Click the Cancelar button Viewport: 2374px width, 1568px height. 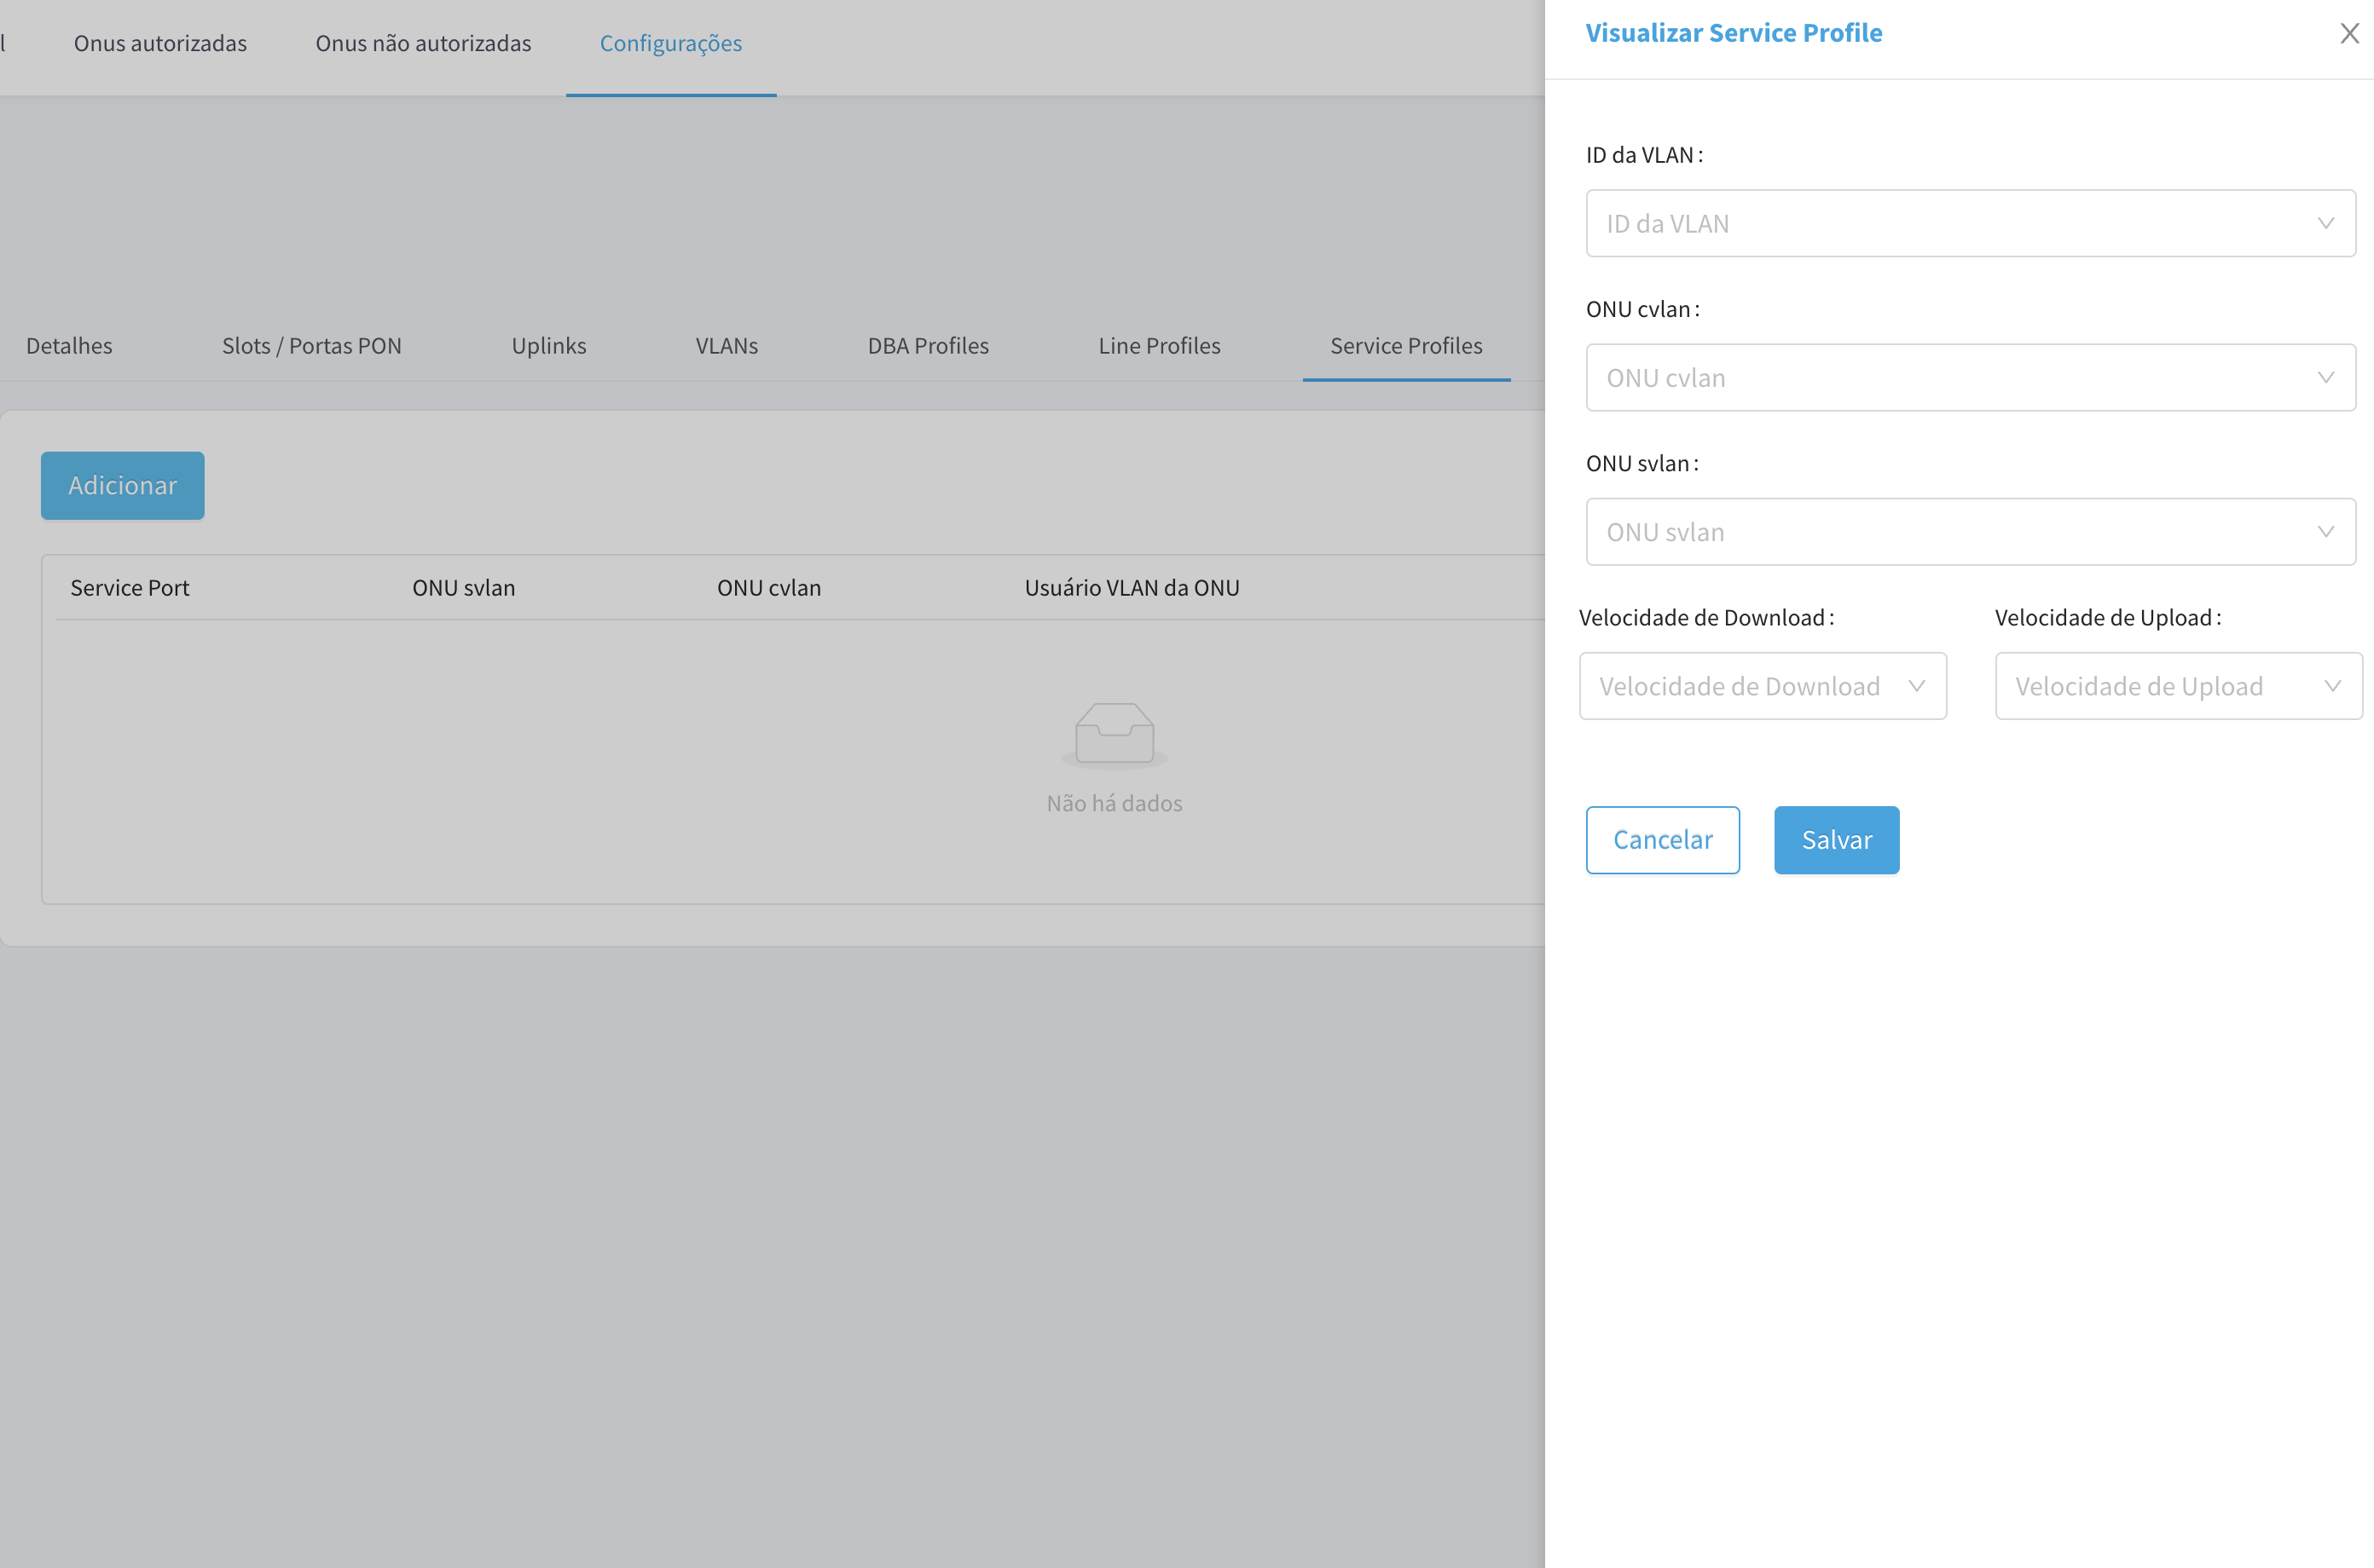pos(1662,840)
